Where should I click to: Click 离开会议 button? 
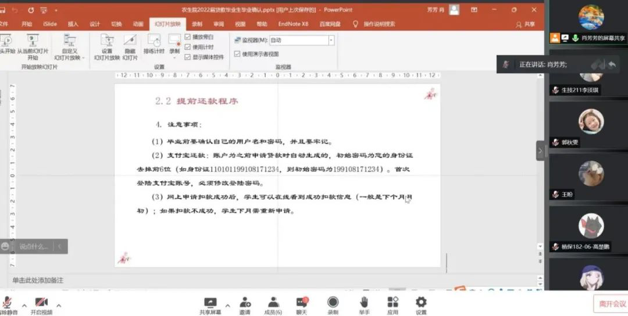tap(612, 303)
